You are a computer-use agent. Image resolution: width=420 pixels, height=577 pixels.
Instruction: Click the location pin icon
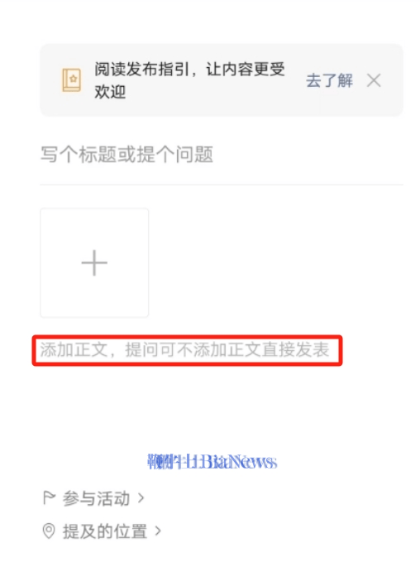pos(49,531)
